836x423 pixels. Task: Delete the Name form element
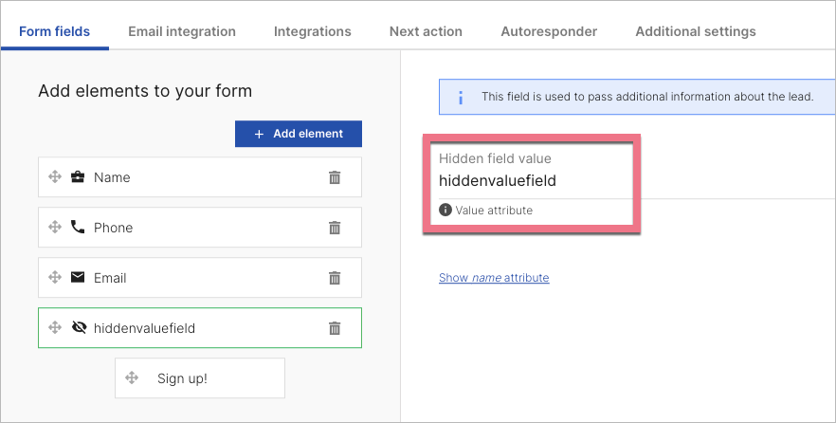click(335, 177)
